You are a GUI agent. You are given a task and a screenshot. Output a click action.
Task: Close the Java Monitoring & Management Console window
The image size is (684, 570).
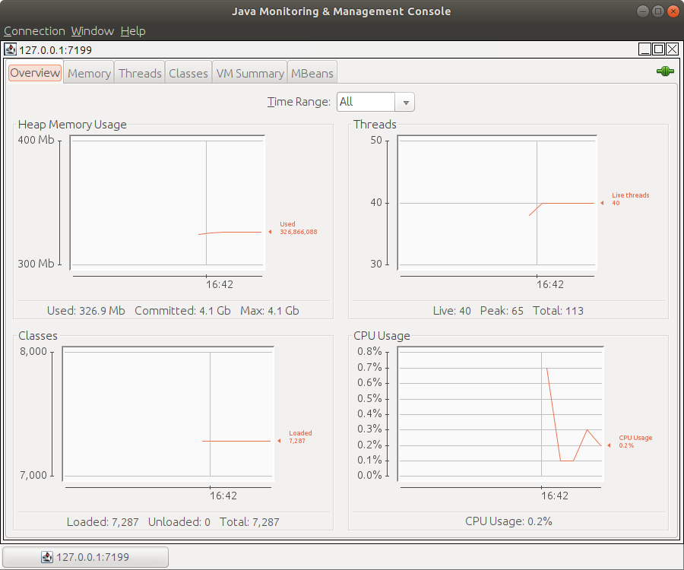coord(673,11)
